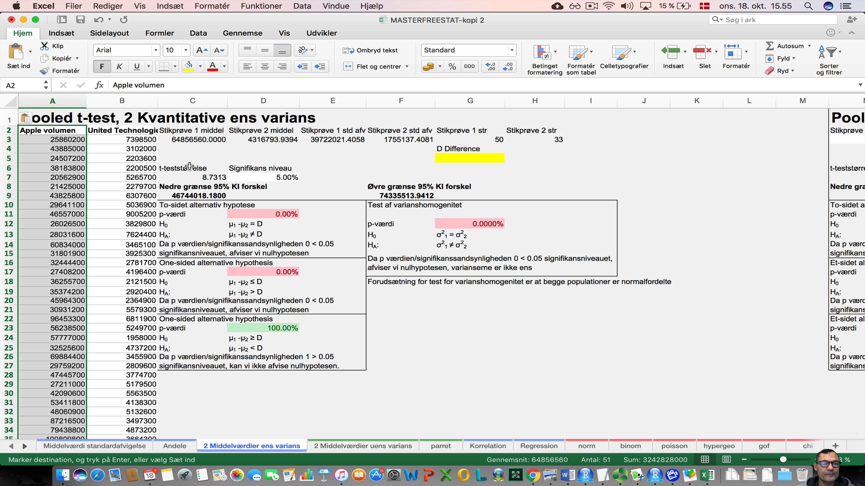Viewport: 865px width, 486px height.
Task: Click the Søg i ark search field
Action: (773, 20)
